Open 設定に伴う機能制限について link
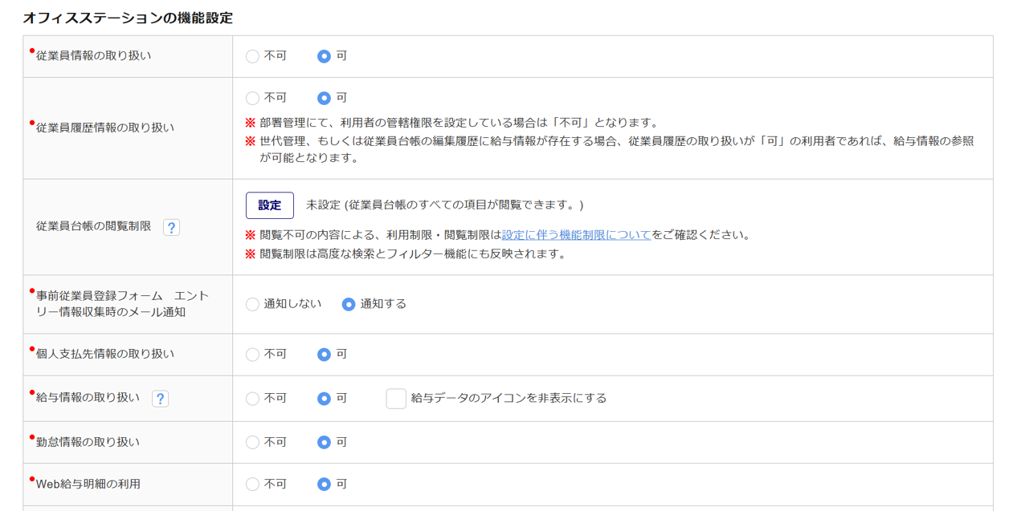 coord(576,235)
